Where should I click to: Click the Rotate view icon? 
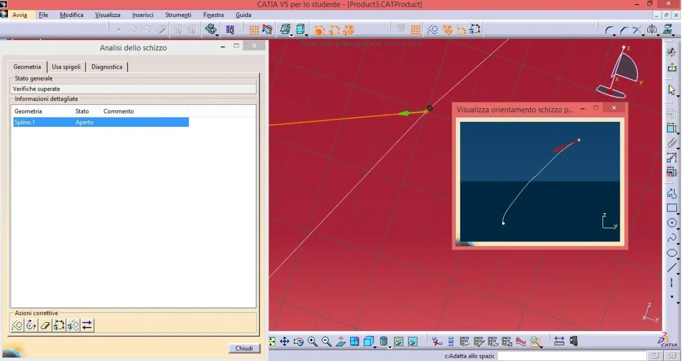(299, 341)
